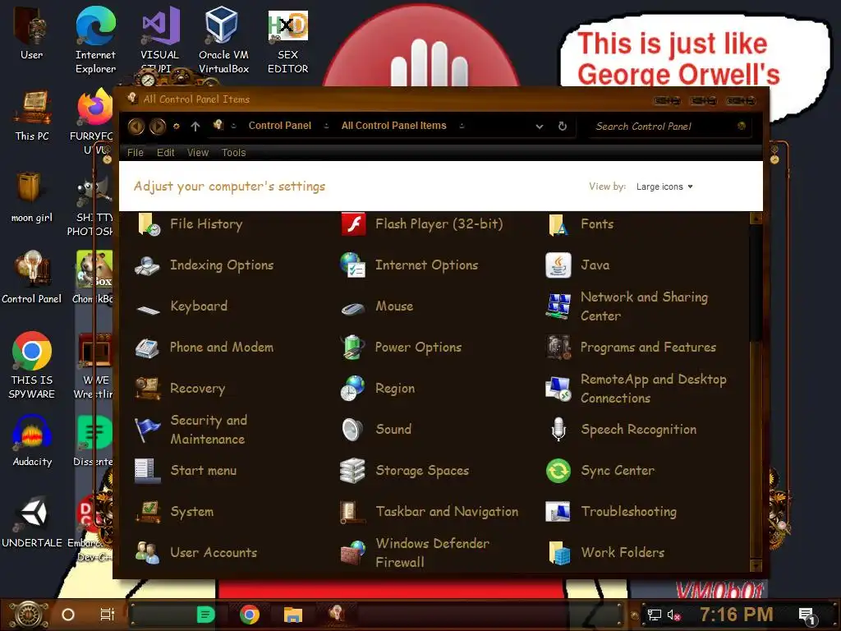Refresh the Control Panel view
Screen dimensions: 841x631
pos(562,126)
